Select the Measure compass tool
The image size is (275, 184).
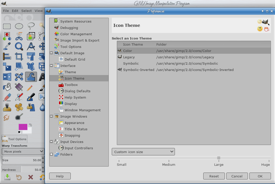point(31,46)
